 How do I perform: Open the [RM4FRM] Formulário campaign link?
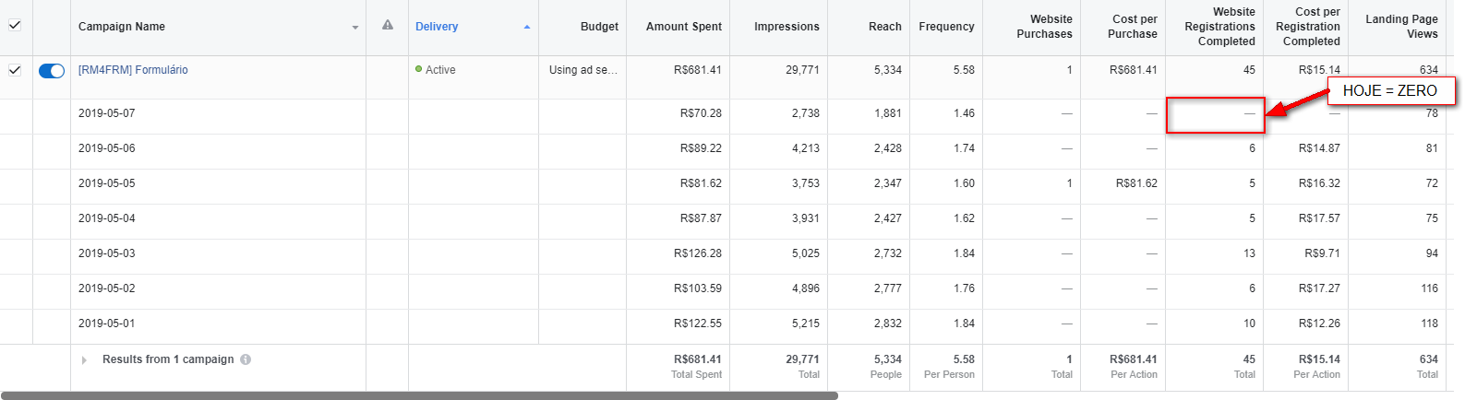(x=133, y=70)
